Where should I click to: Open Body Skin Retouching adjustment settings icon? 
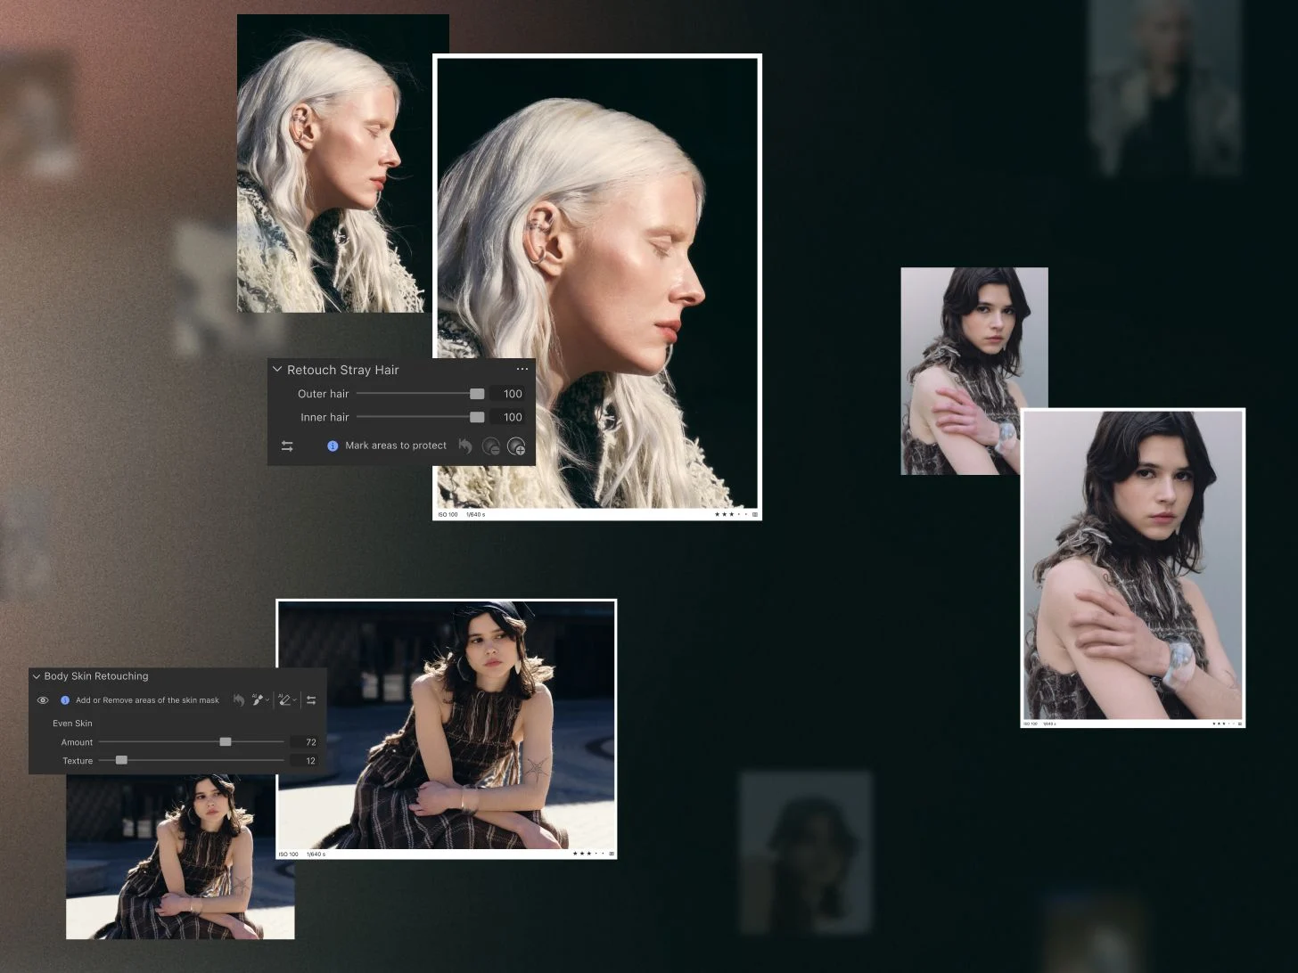(311, 700)
